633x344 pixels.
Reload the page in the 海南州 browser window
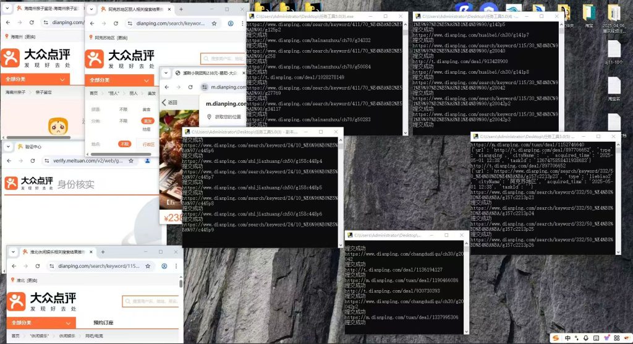click(x=32, y=22)
